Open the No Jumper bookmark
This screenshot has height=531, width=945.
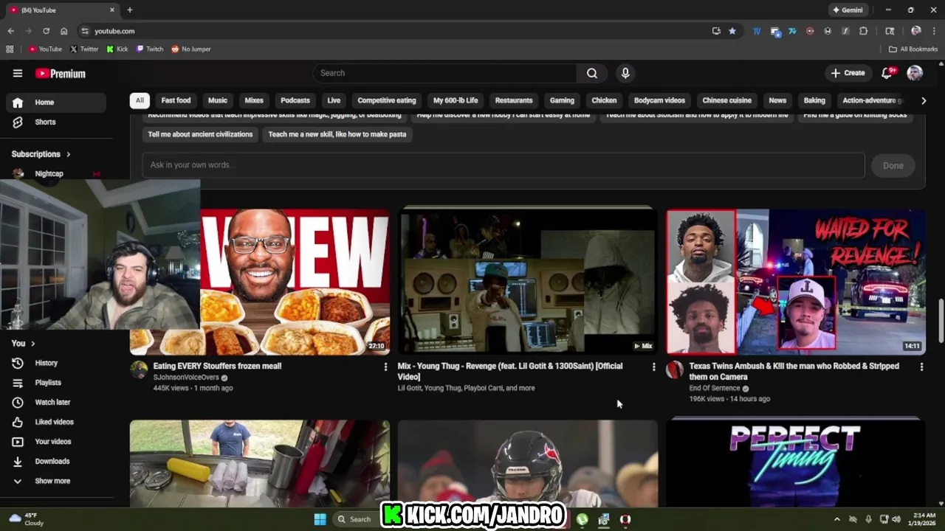191,49
